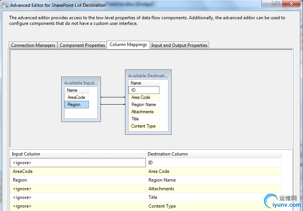Open the Input and Output Properties tab
This screenshot has width=303, height=211.
click(179, 45)
